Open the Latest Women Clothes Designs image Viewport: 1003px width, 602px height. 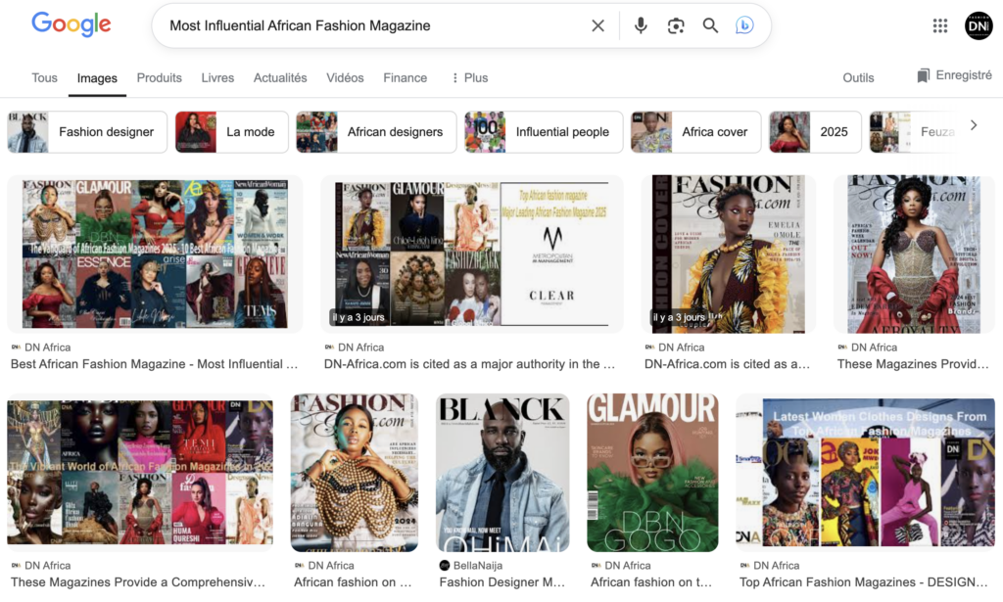click(x=866, y=472)
